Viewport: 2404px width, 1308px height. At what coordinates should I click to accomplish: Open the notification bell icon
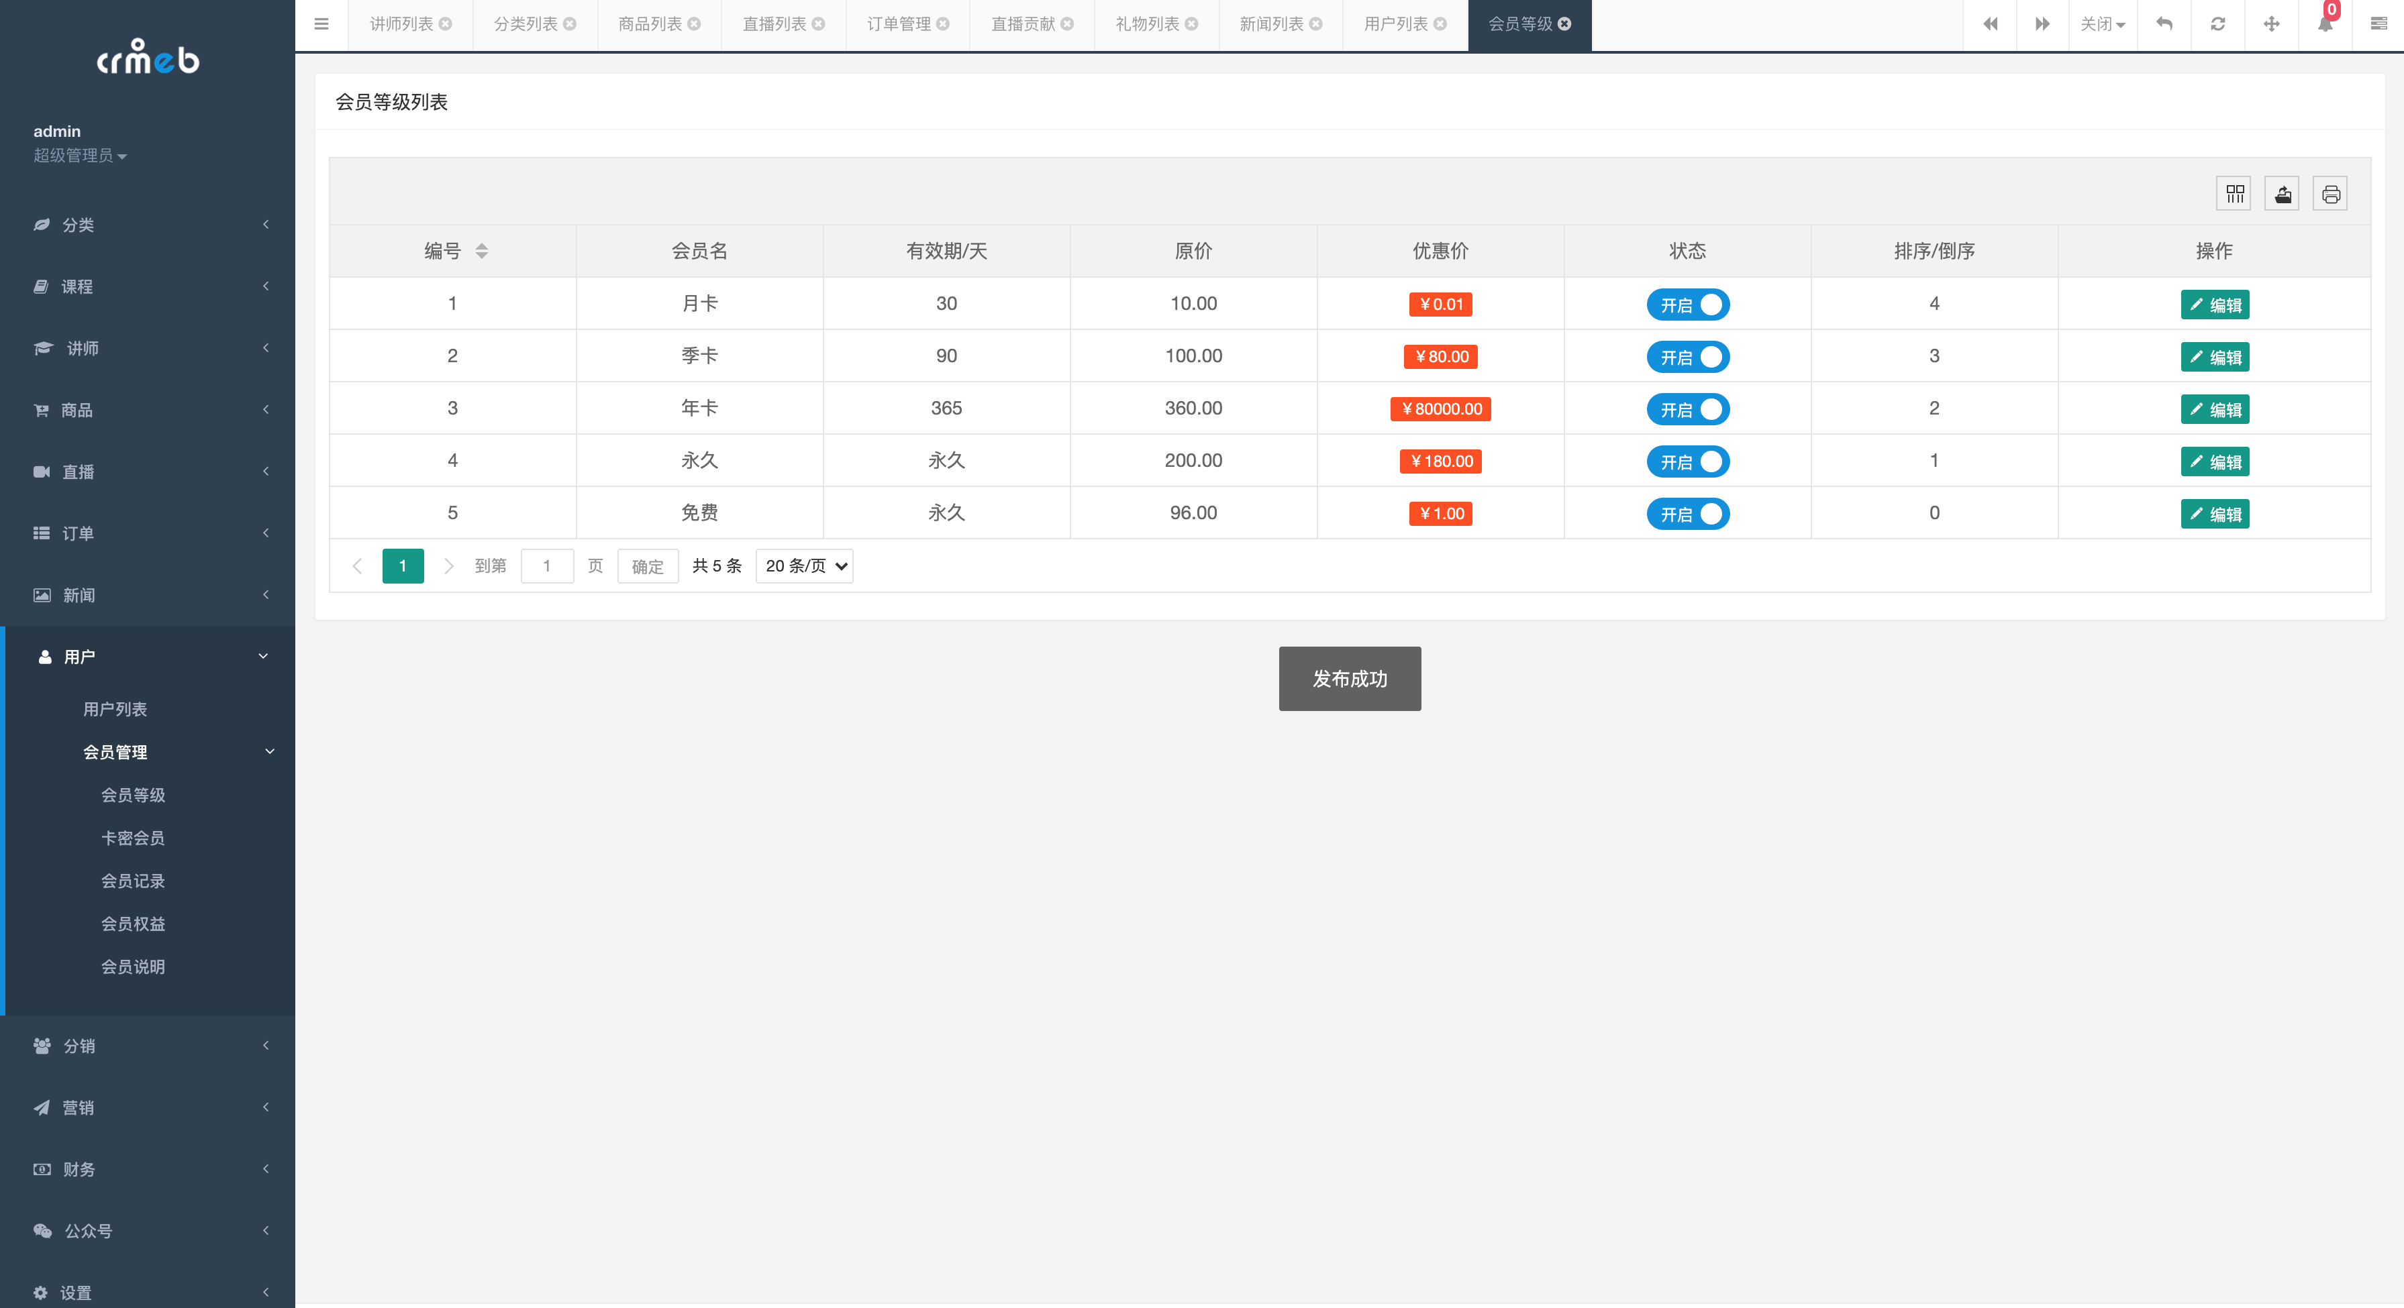pyautogui.click(x=2325, y=24)
